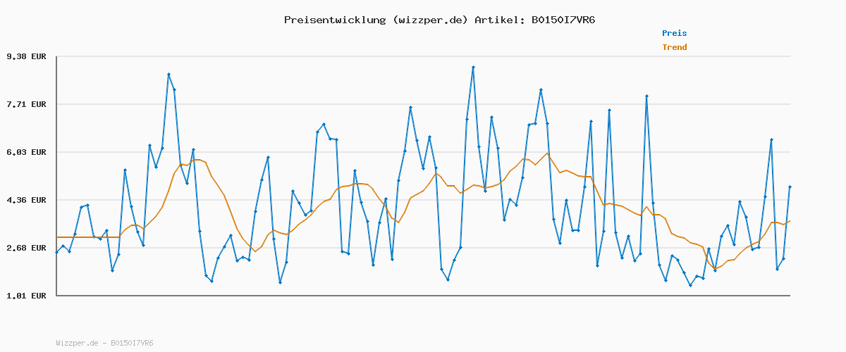Click the lowest blue price data point
846x352 pixels.
pos(690,285)
